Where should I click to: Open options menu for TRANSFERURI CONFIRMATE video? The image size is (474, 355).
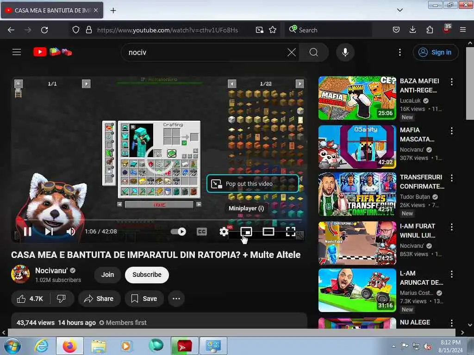click(452, 178)
